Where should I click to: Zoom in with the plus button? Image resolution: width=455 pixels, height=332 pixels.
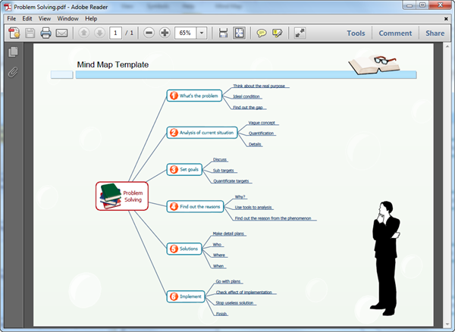point(165,33)
